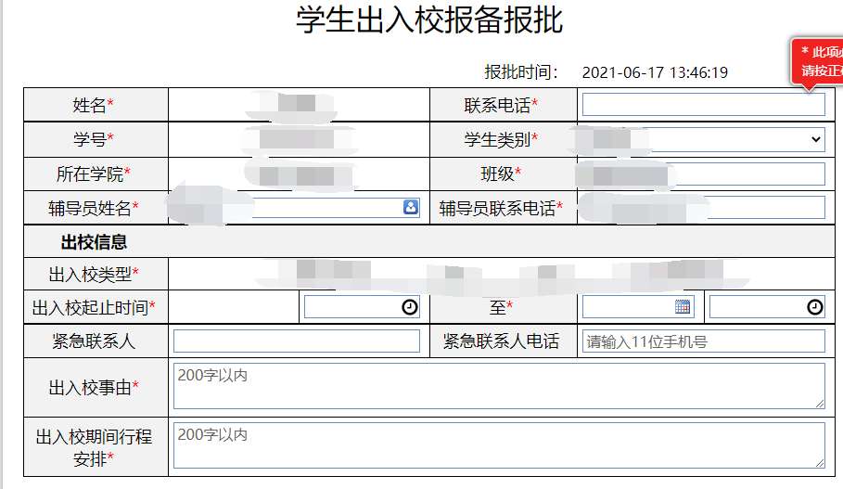Click the section header 出校信息

(x=94, y=242)
